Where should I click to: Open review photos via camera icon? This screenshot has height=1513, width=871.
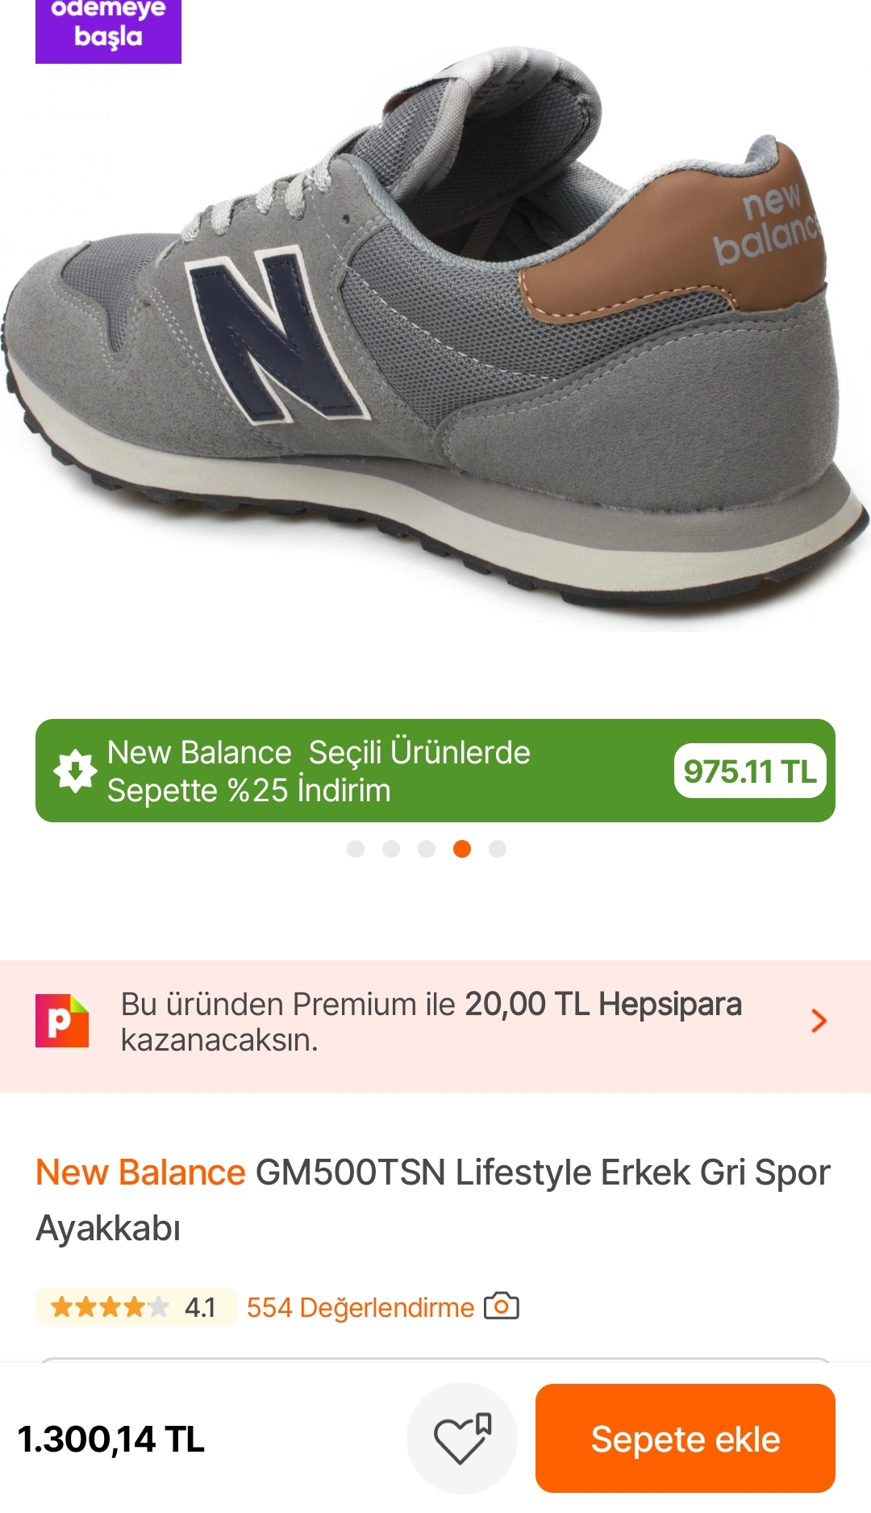(x=501, y=1306)
